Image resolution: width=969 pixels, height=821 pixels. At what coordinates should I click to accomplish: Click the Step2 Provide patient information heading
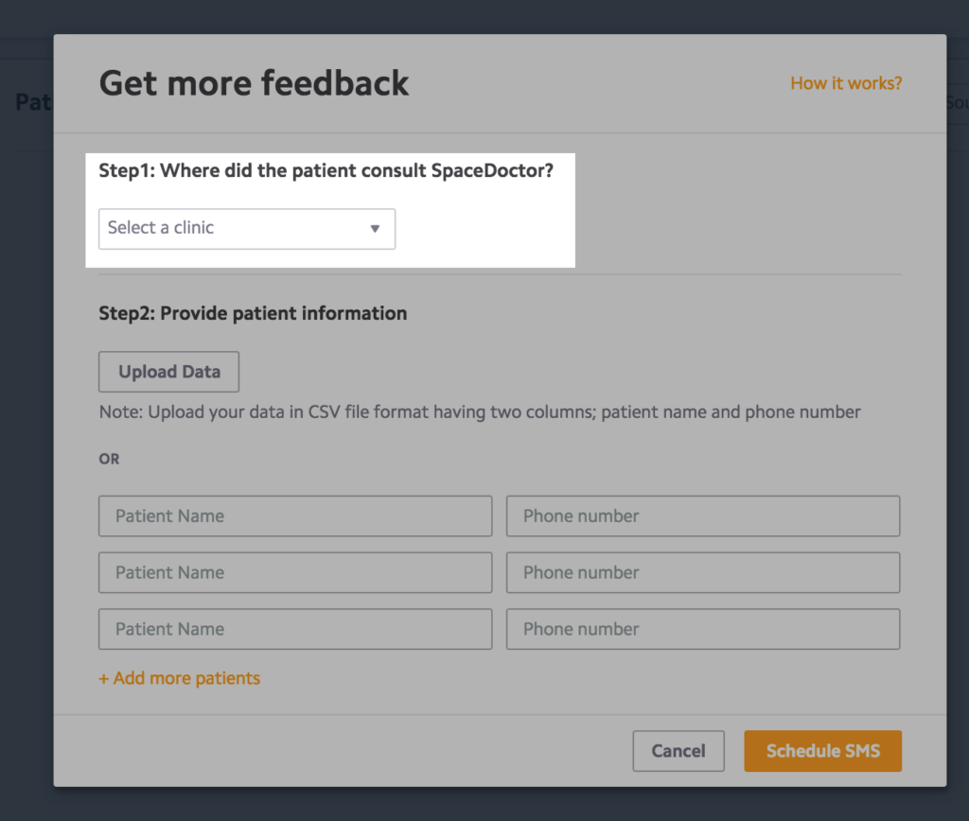pos(252,313)
